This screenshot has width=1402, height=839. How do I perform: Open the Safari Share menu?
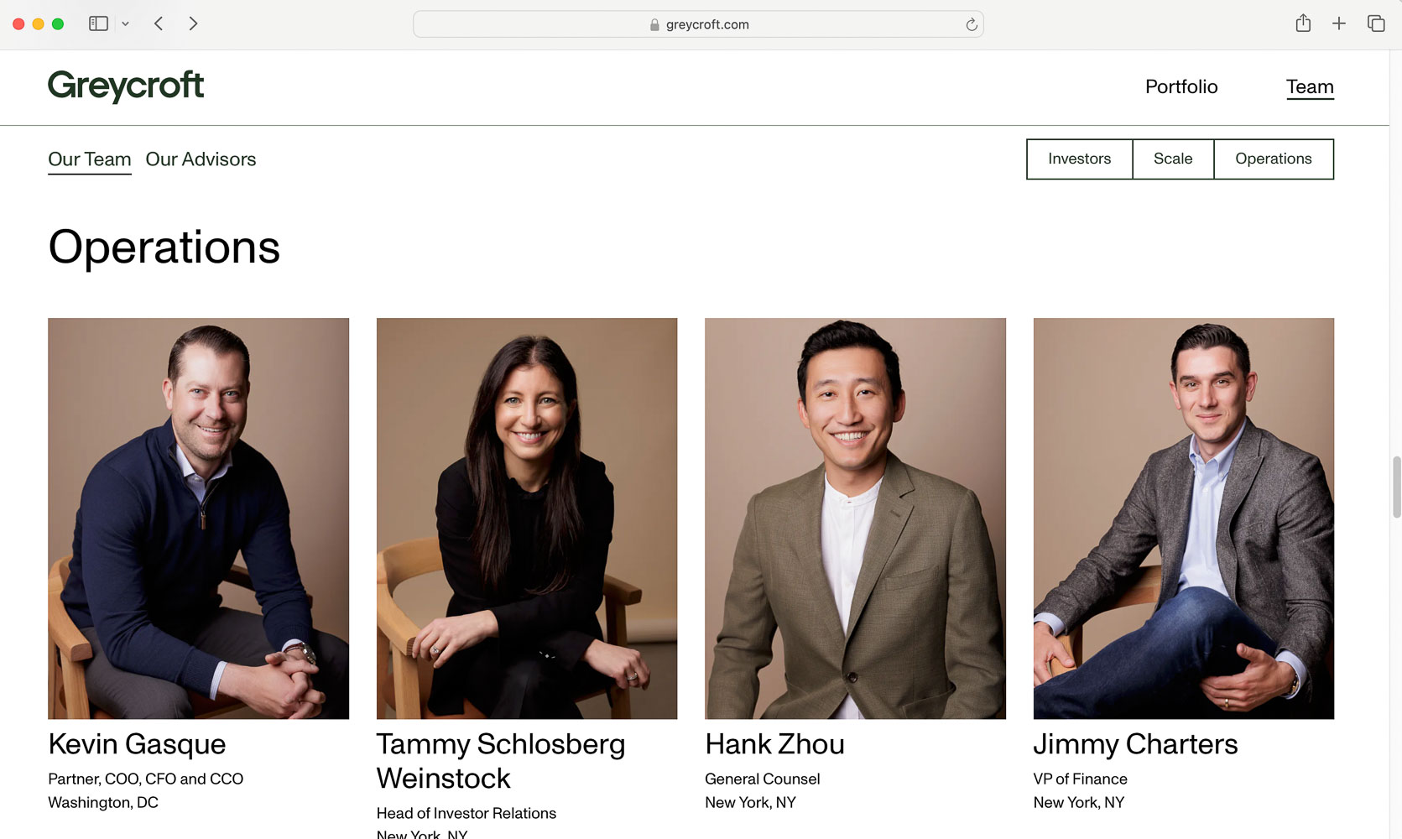(x=1302, y=23)
